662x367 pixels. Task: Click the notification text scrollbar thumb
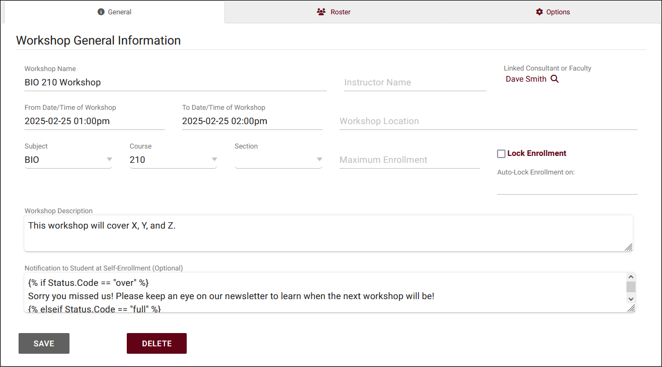tap(631, 287)
